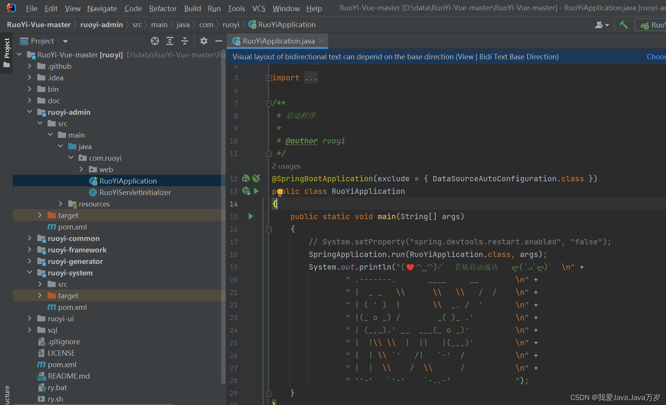The image size is (666, 405).
Task: Click the '2 usages' inlay hint
Action: pyautogui.click(x=286, y=166)
